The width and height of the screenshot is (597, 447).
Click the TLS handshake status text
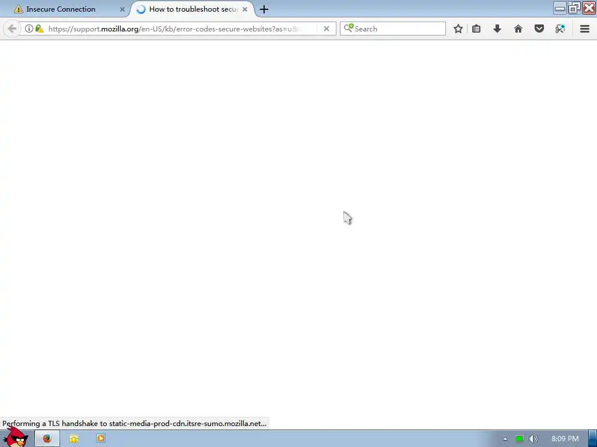(x=135, y=424)
